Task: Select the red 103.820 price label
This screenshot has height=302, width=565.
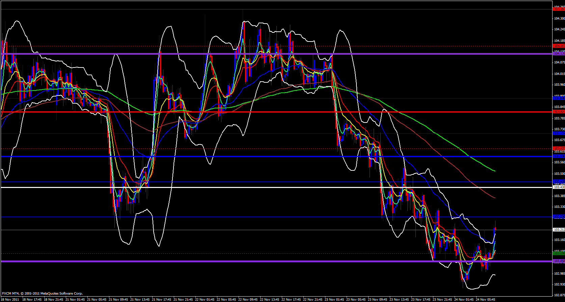Action: click(x=559, y=112)
